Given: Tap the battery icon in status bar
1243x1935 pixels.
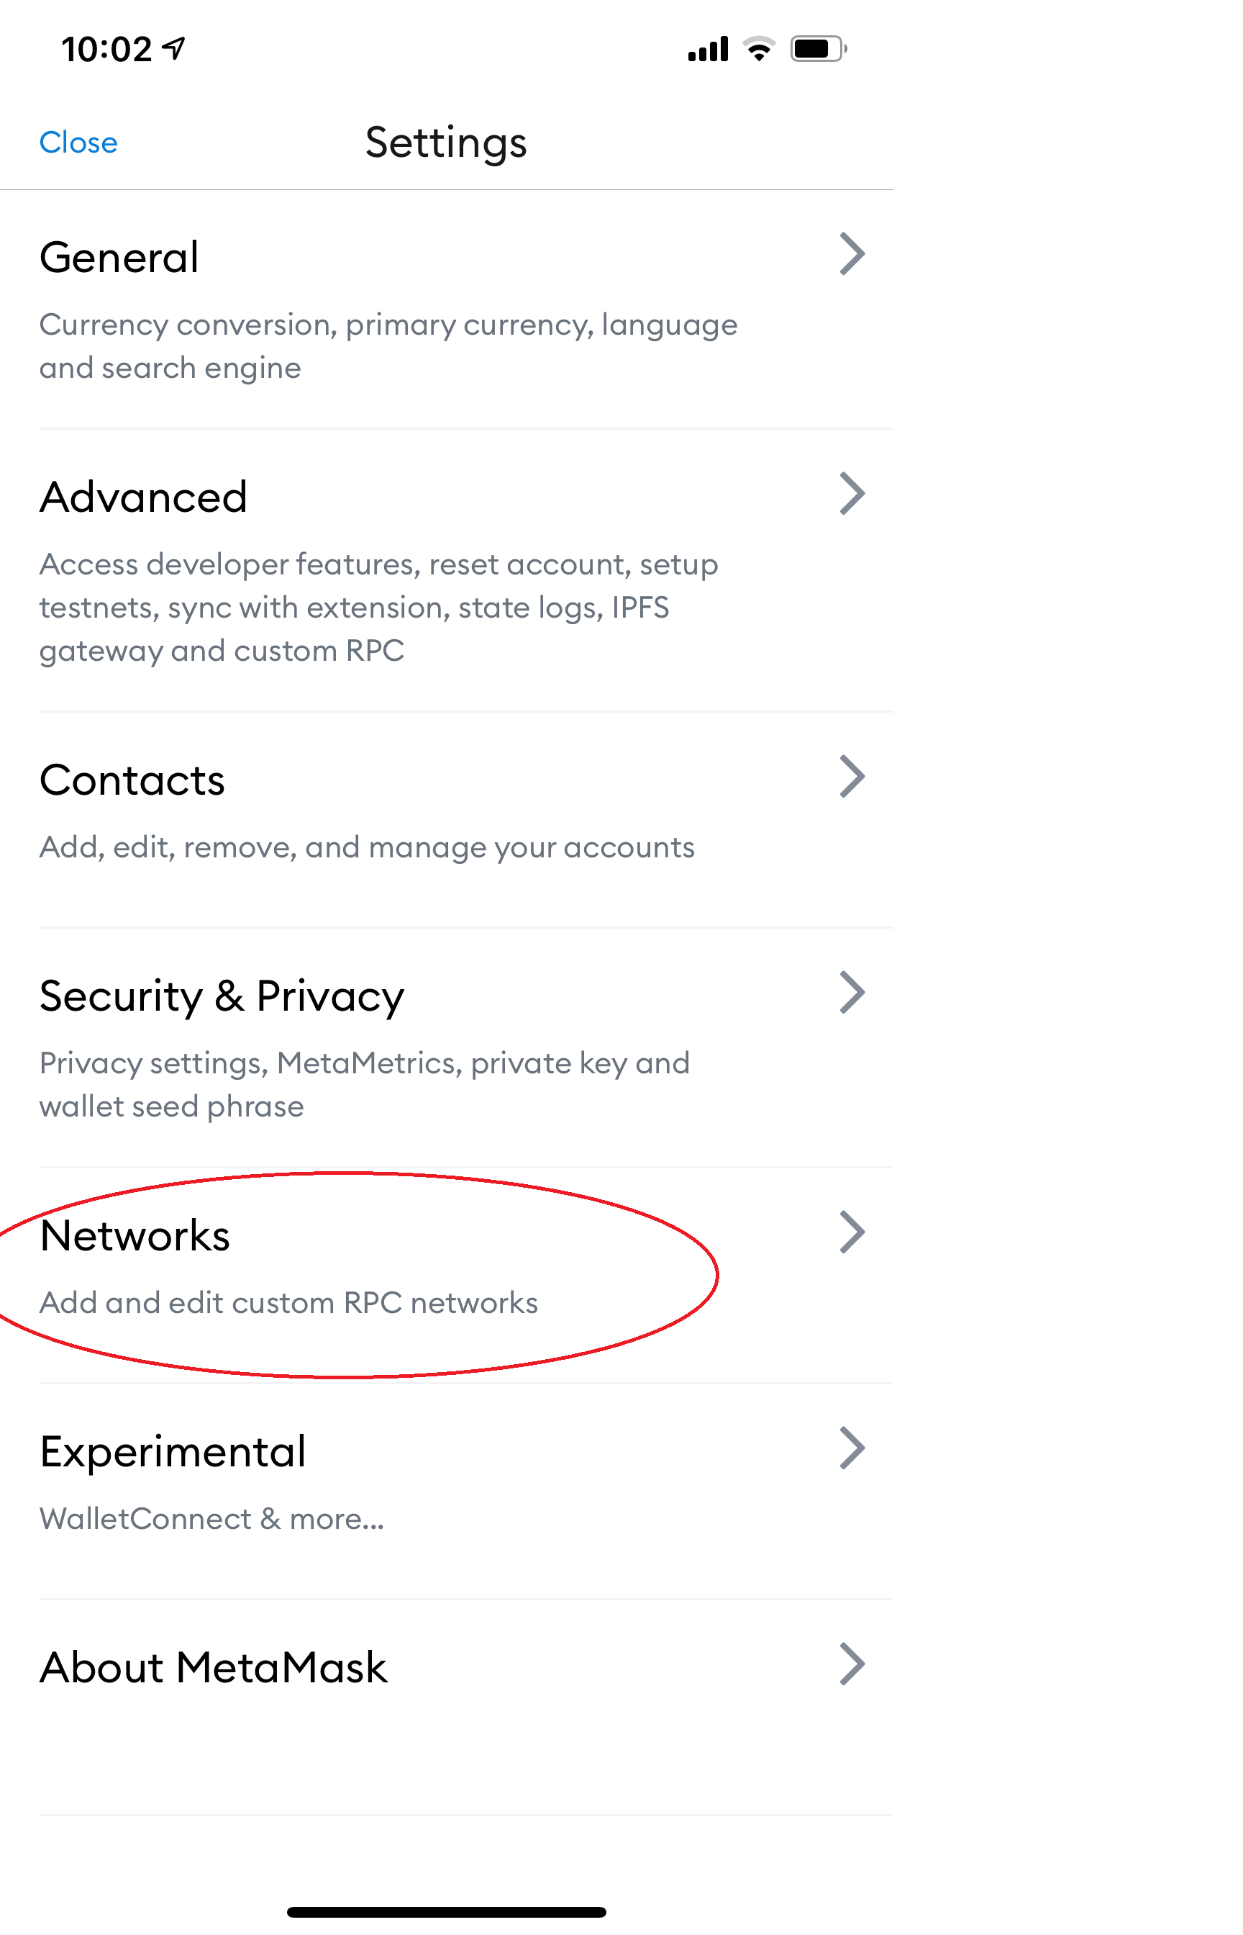Looking at the screenshot, I should coord(819,49).
